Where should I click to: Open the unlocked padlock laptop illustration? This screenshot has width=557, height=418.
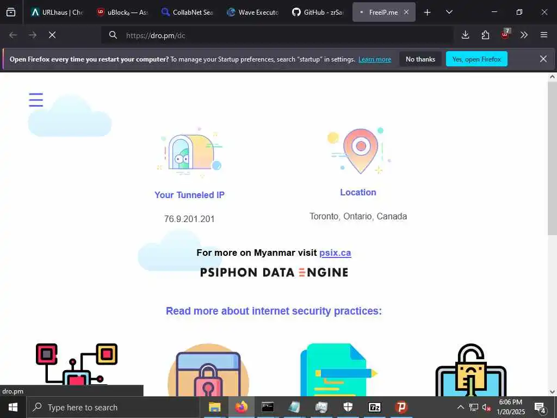tap(471, 370)
